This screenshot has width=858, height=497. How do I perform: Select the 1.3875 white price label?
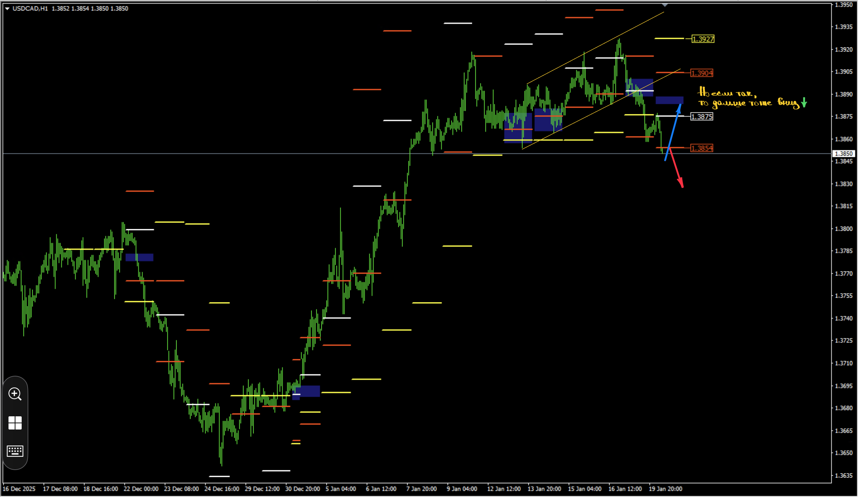point(702,117)
